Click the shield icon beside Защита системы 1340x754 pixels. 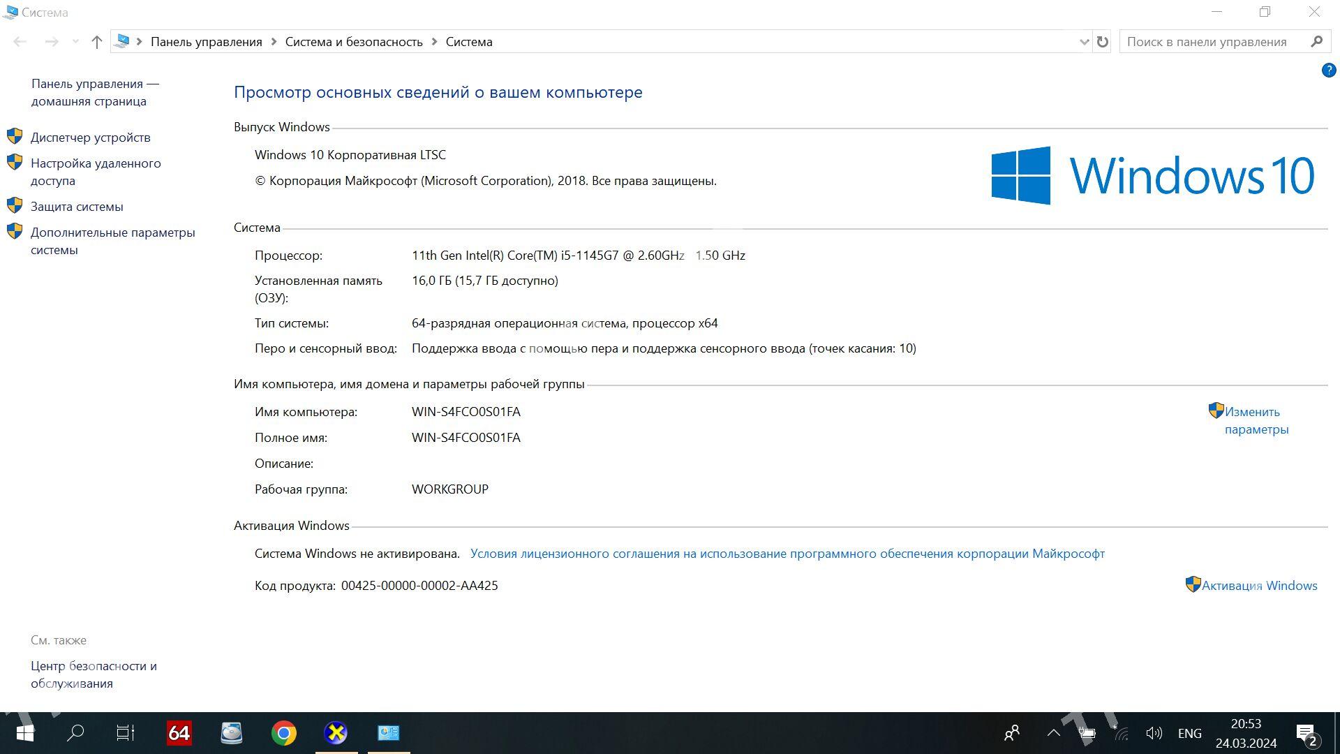[15, 205]
